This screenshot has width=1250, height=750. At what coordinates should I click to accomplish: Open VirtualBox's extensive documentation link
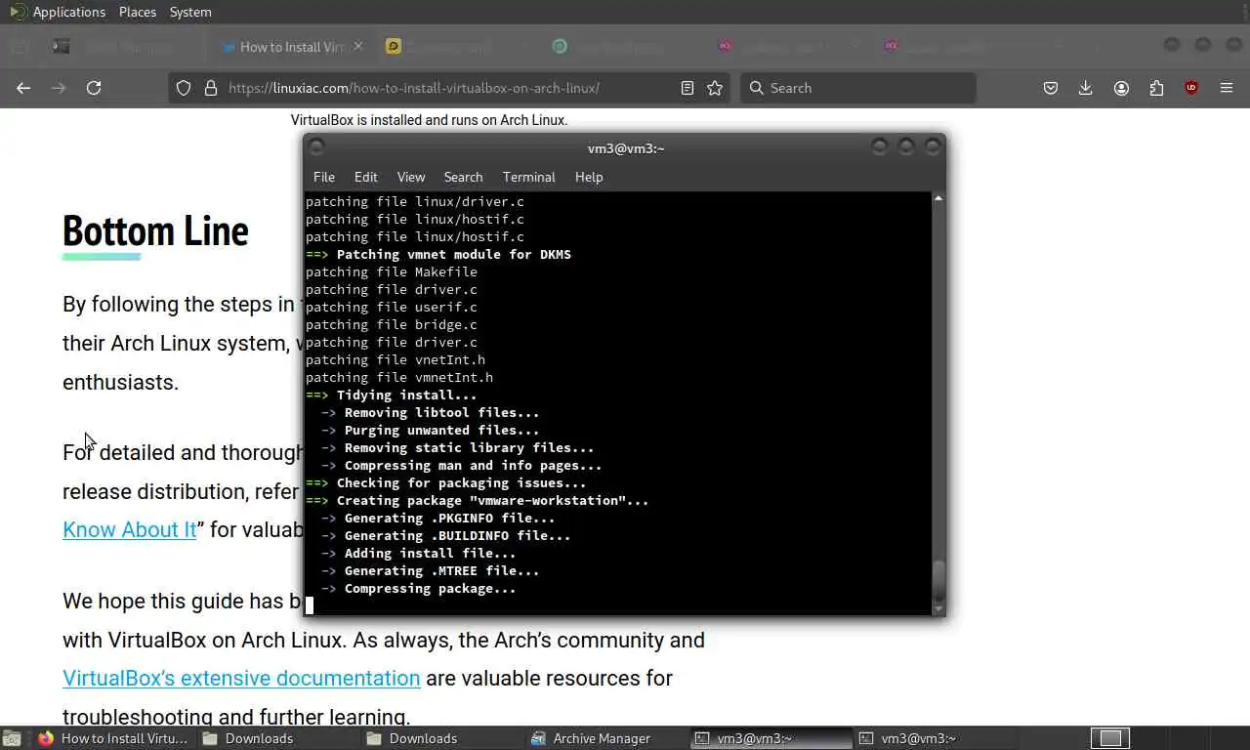(241, 678)
